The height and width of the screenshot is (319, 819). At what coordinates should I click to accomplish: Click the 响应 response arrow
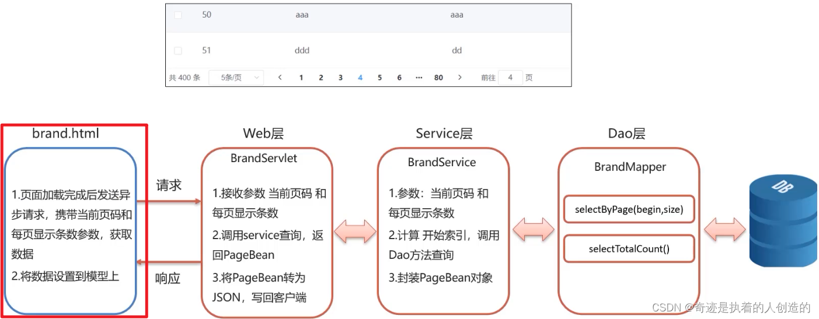click(169, 262)
